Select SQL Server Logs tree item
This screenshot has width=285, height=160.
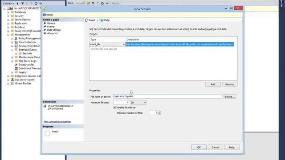click(28, 61)
